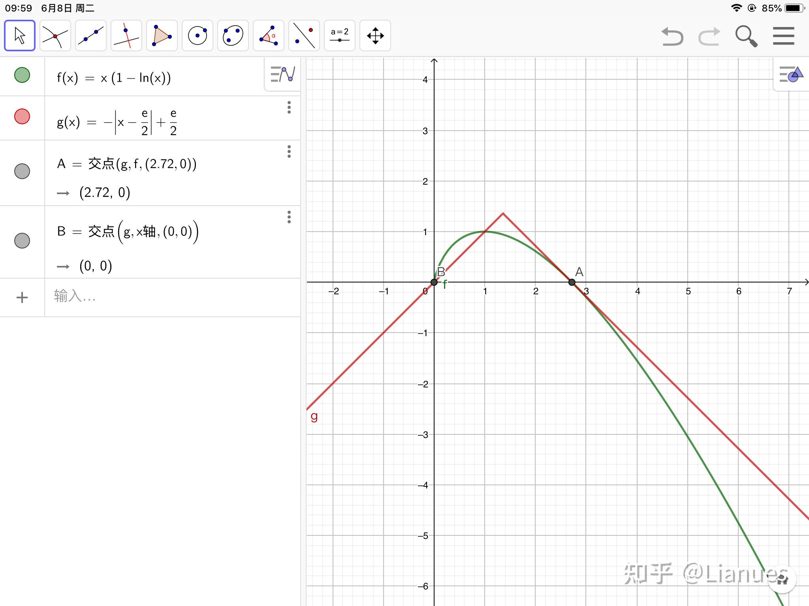Pick the Polygon tool
The height and width of the screenshot is (606, 809).
point(162,36)
